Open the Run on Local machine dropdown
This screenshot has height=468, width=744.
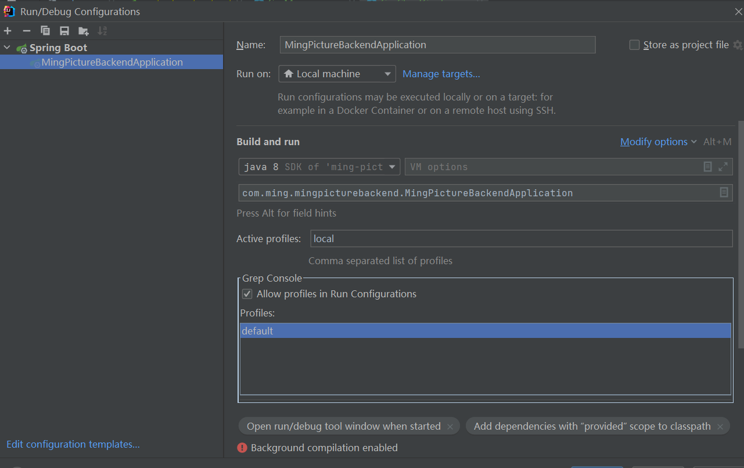337,74
